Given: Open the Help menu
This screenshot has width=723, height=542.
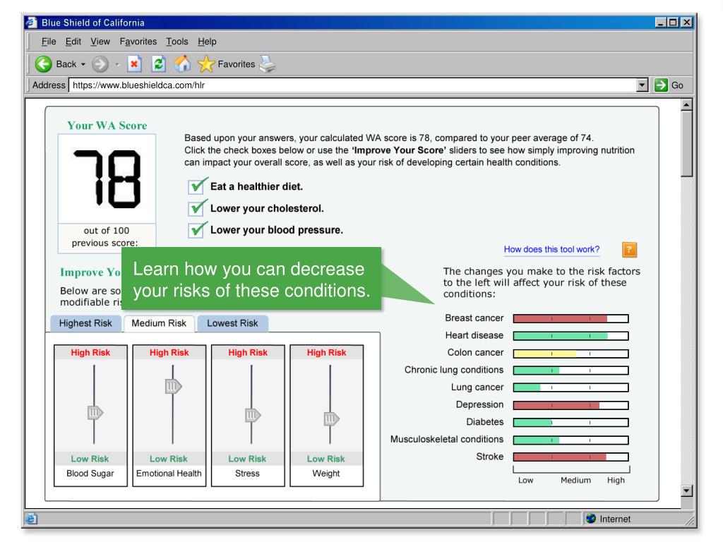Looking at the screenshot, I should click(207, 42).
